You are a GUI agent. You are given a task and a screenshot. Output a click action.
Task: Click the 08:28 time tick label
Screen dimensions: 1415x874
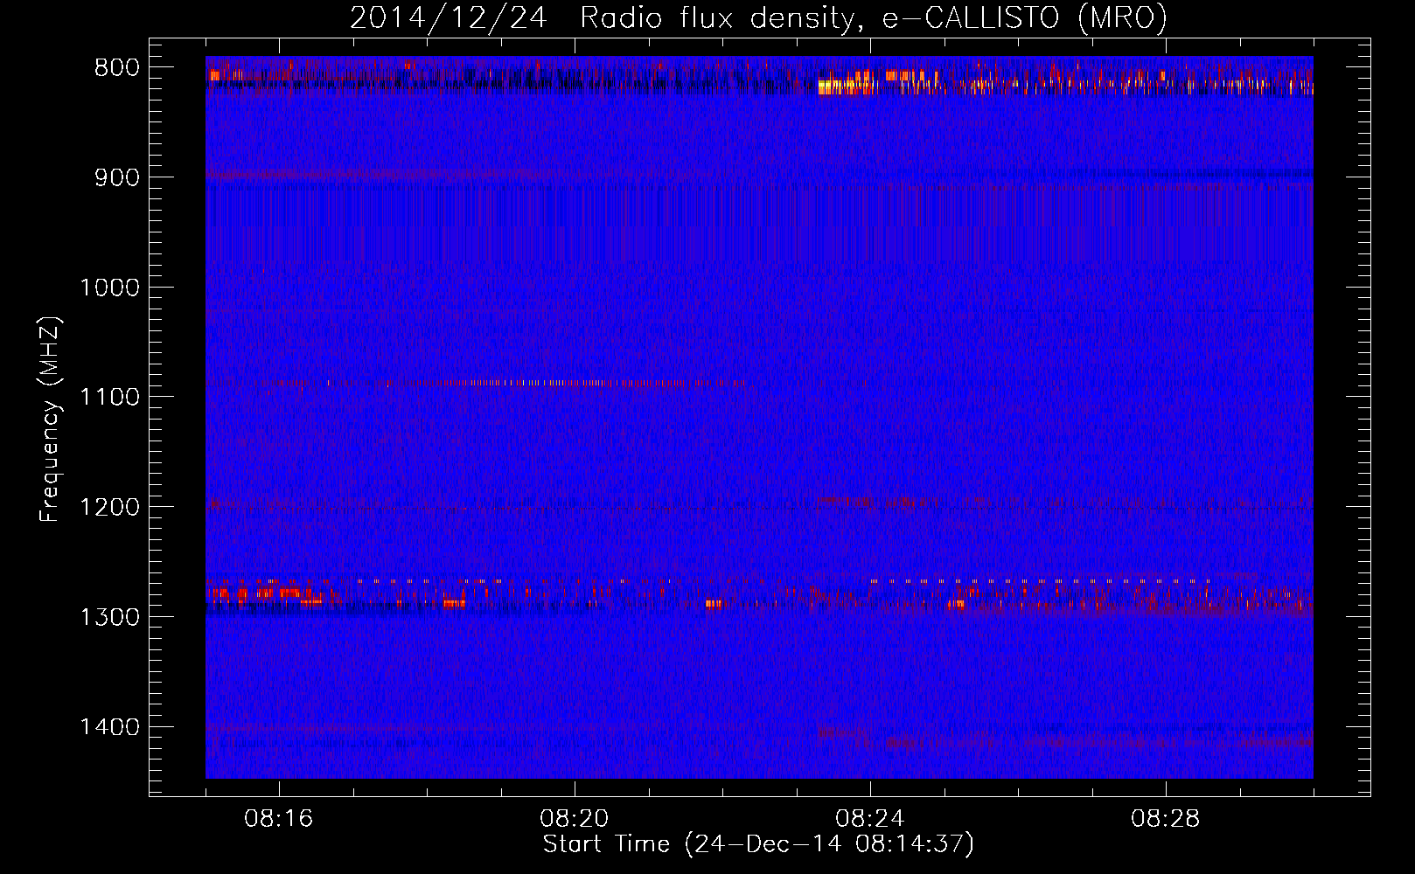pos(1166,819)
